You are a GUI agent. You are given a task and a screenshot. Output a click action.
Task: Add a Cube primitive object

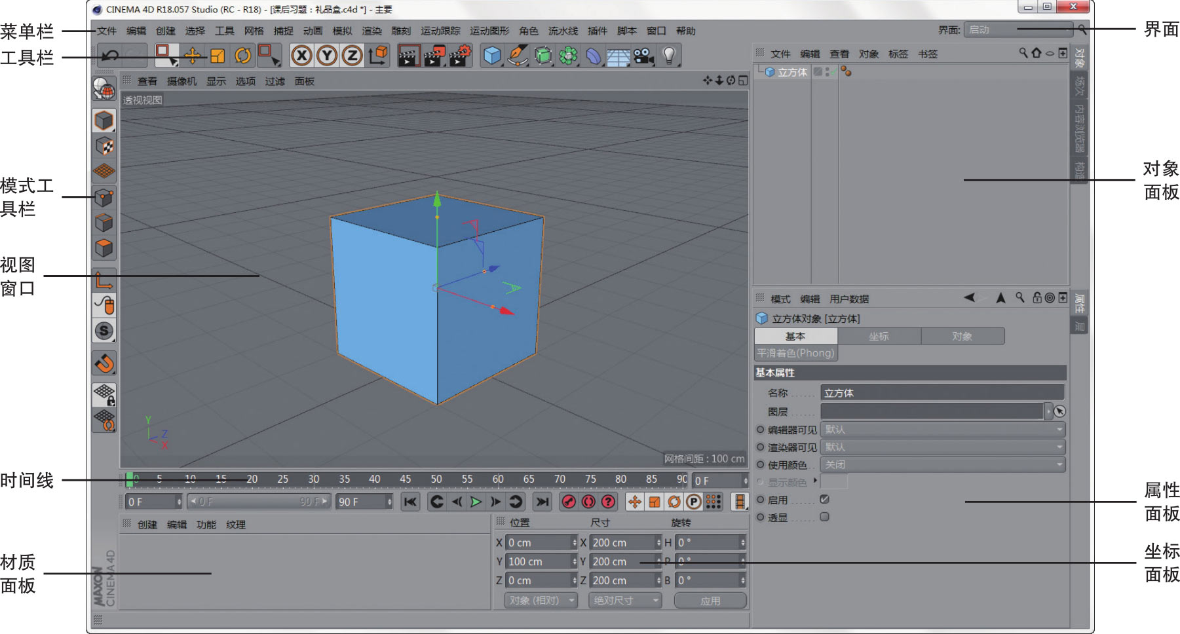pos(492,56)
